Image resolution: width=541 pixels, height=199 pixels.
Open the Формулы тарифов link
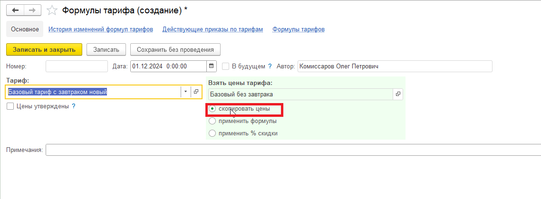click(299, 29)
